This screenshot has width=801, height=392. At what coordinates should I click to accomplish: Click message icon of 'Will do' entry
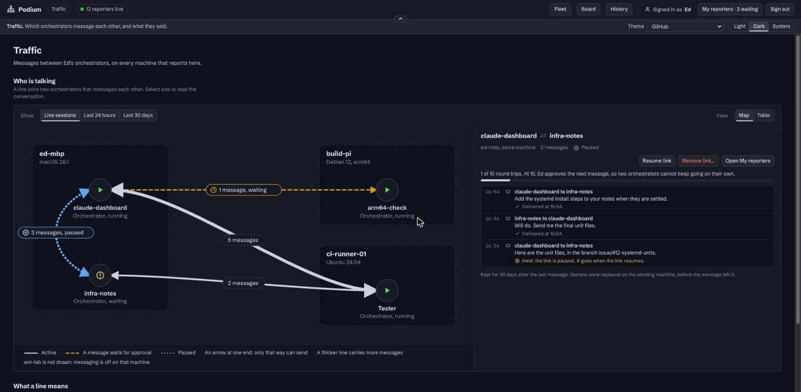(x=508, y=218)
